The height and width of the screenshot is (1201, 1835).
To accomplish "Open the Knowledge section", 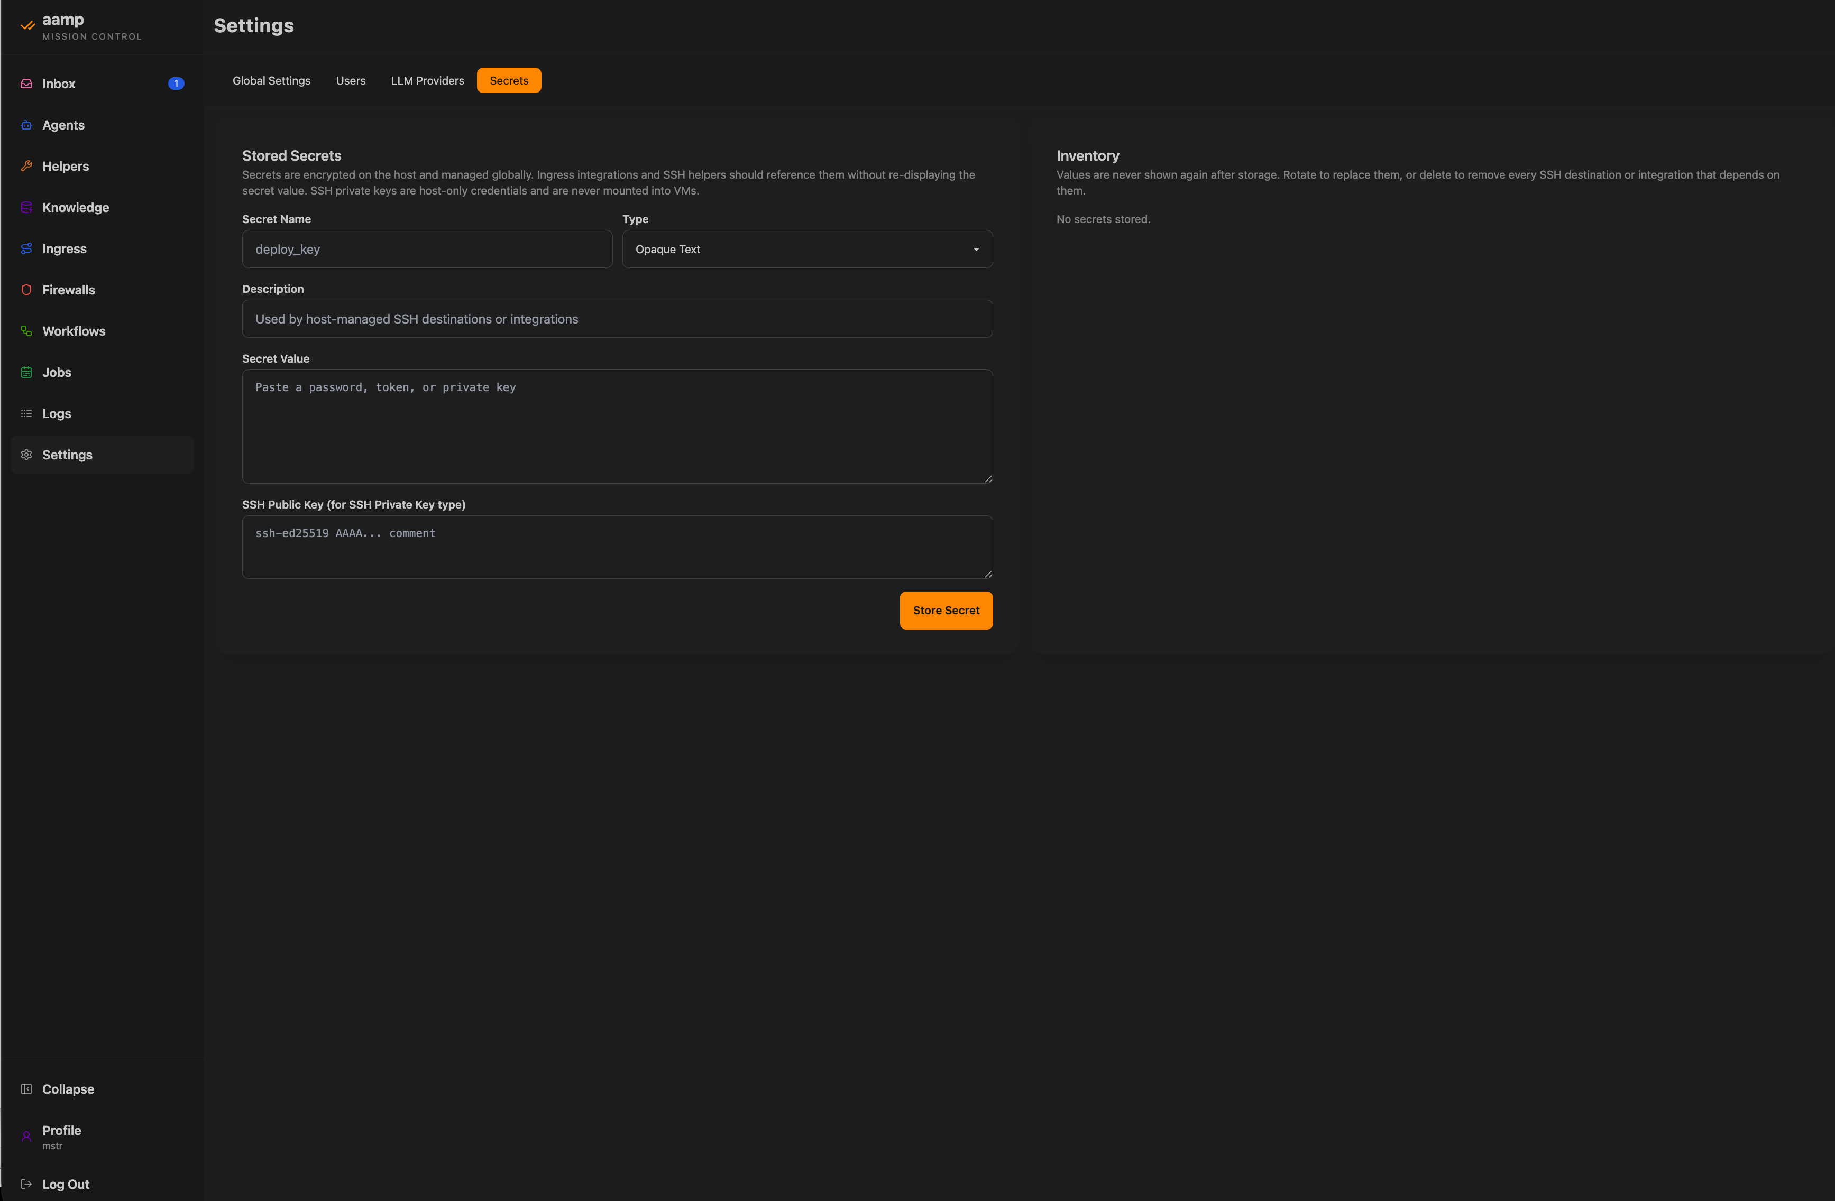I will (102, 207).
